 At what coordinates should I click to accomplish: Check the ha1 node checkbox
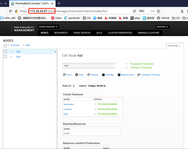[5, 52]
